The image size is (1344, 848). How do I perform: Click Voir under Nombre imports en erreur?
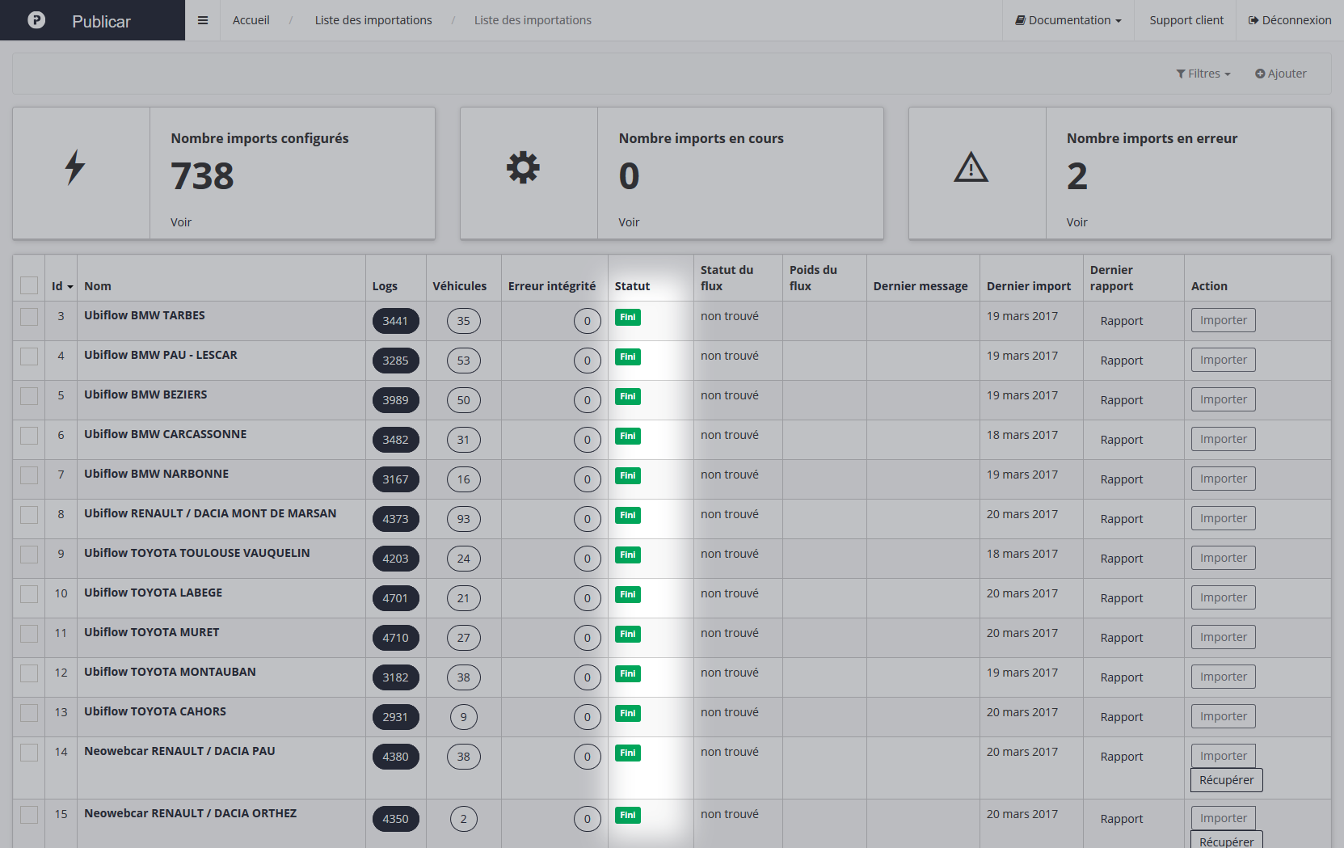[1076, 222]
